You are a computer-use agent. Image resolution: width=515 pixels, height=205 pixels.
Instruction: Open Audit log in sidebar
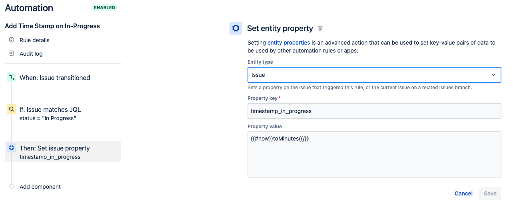coord(31,54)
